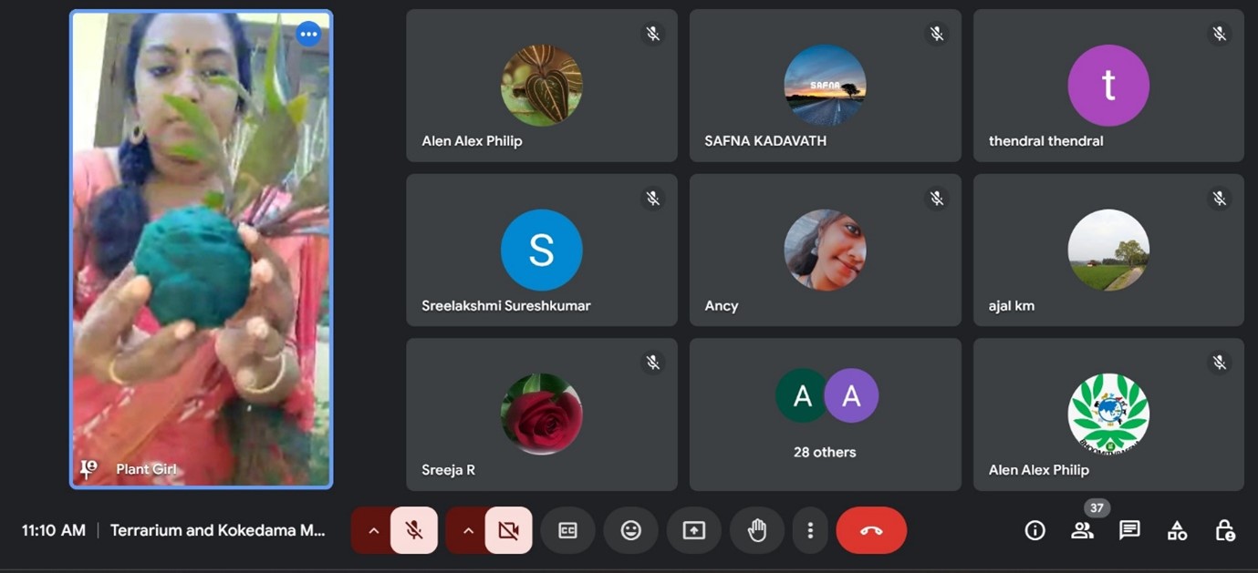Raise your hand
The width and height of the screenshot is (1258, 573).
(x=756, y=530)
